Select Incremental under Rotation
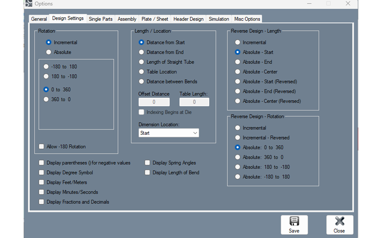The image size is (382, 238). 62,42
